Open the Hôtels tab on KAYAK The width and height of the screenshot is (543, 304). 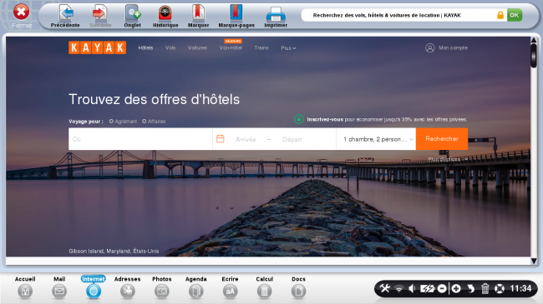point(145,48)
